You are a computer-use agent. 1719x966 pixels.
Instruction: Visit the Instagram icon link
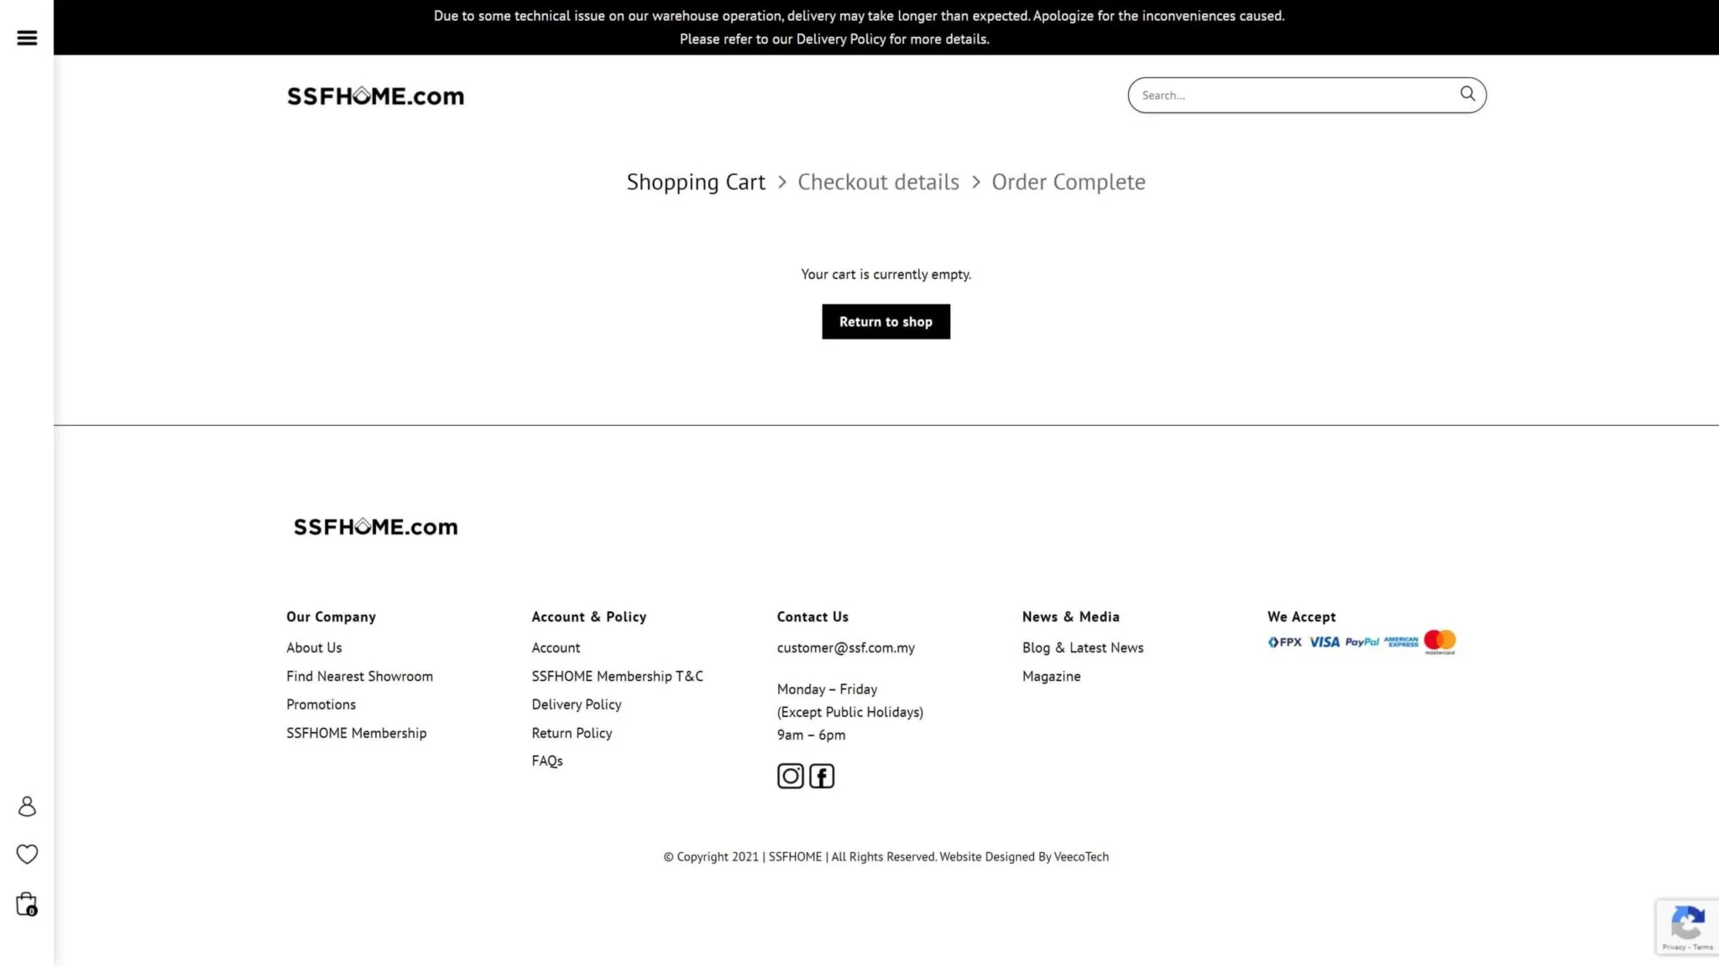790,776
